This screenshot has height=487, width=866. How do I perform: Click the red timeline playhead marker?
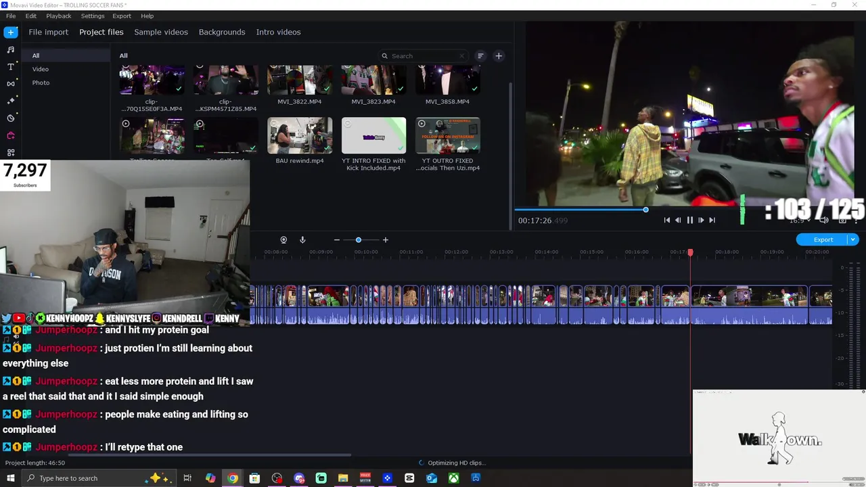[x=690, y=252]
